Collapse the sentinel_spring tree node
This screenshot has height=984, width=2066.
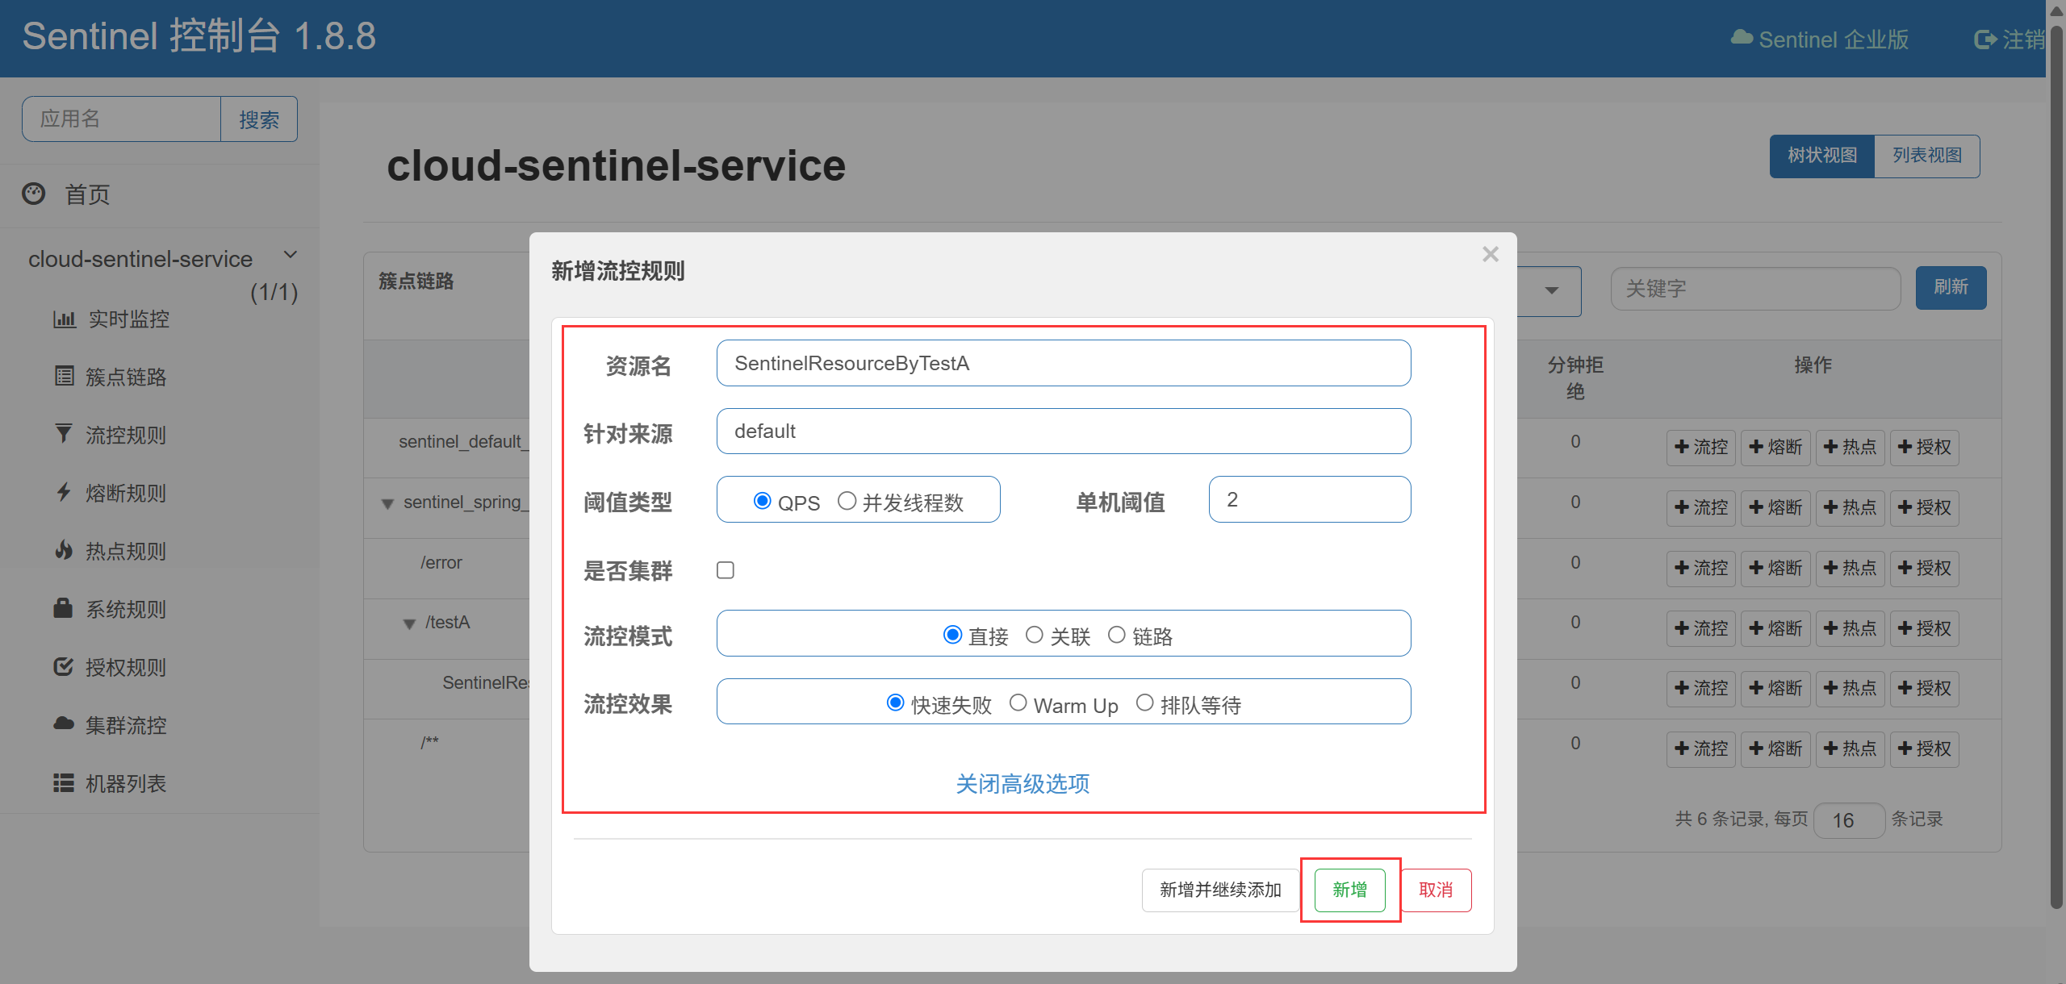(387, 503)
